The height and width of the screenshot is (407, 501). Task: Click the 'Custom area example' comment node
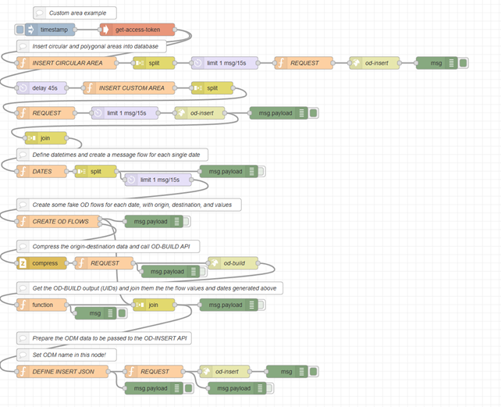(x=75, y=13)
